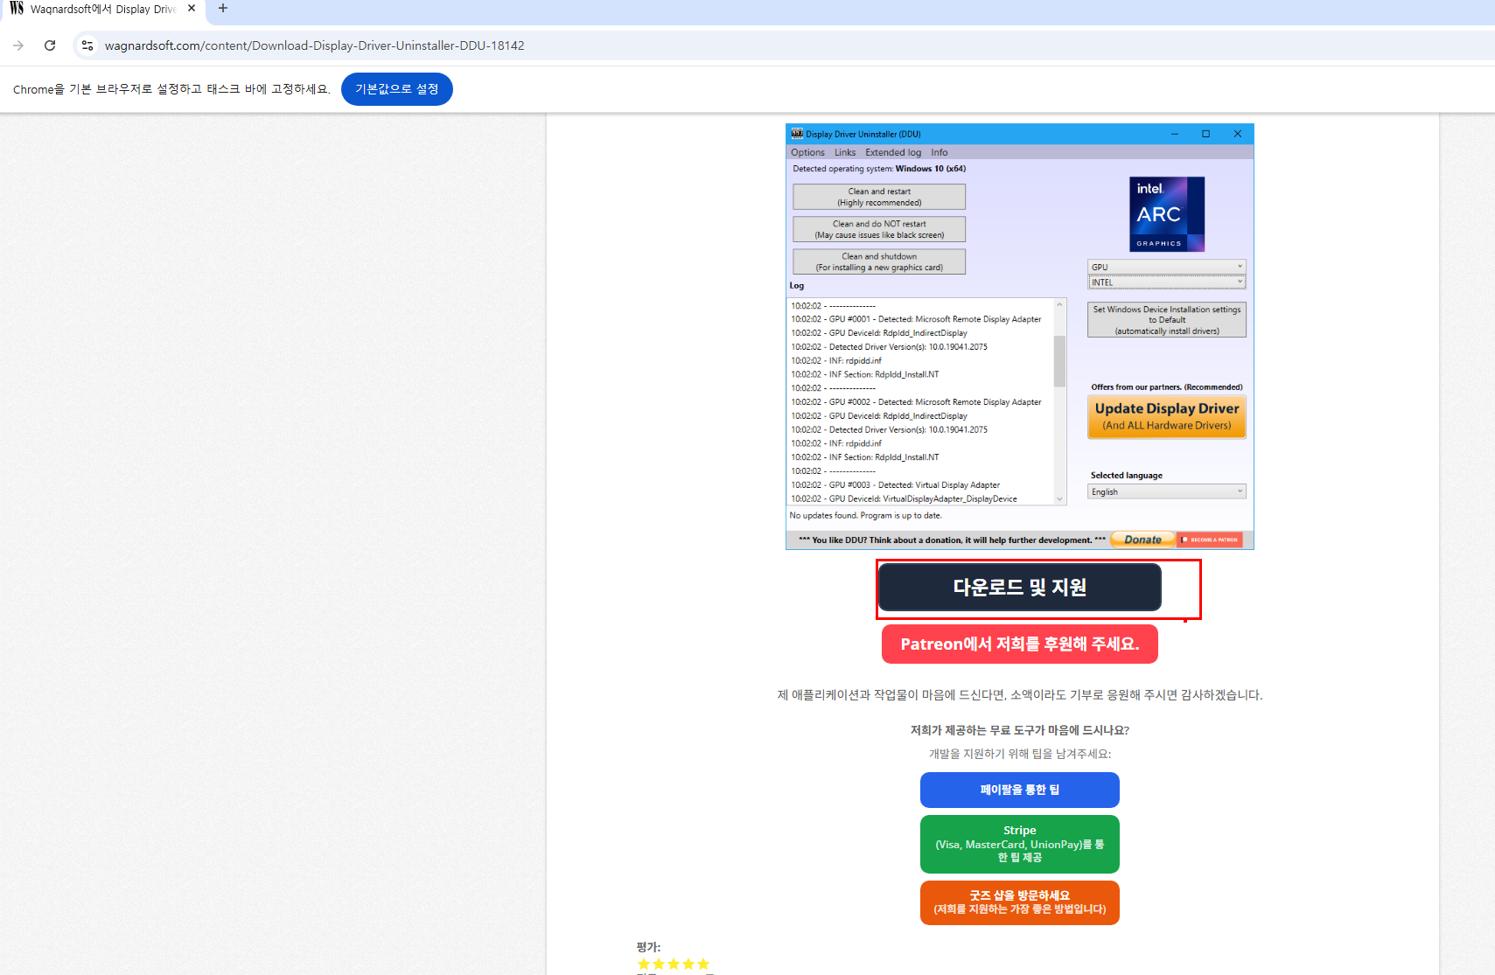Click the Wagnardsoft favicon on the browser tab
This screenshot has height=975, width=1495.
tap(17, 9)
